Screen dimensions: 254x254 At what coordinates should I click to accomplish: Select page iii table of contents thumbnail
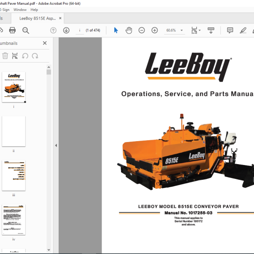tap(14, 175)
